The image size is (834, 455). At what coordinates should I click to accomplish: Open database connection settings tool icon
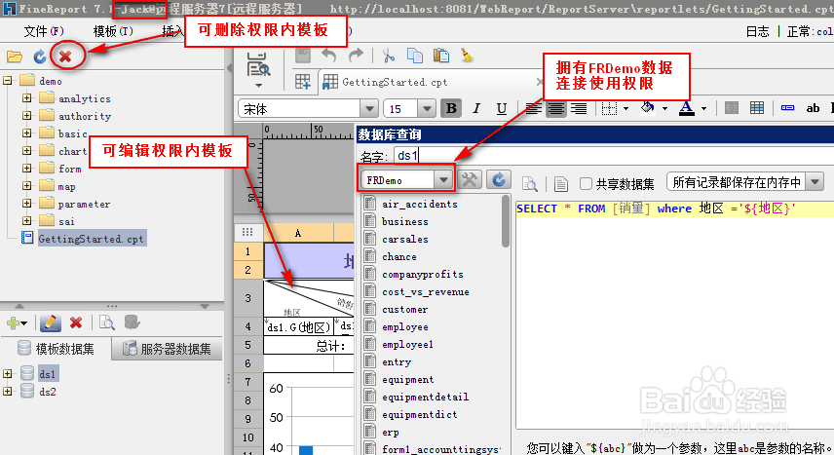tap(470, 180)
